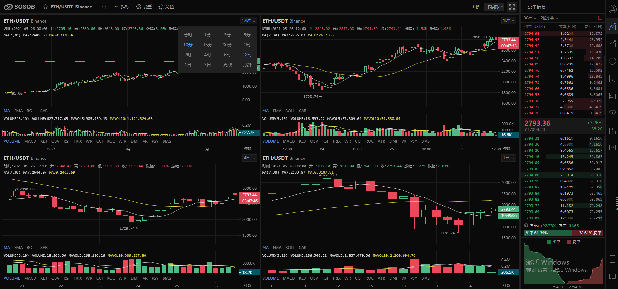The width and height of the screenshot is (618, 289).
Task: Switch bottom-left sub-indicator to RSI
Action: (x=66, y=278)
